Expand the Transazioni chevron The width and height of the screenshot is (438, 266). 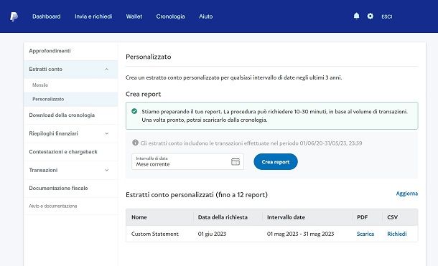[107, 170]
